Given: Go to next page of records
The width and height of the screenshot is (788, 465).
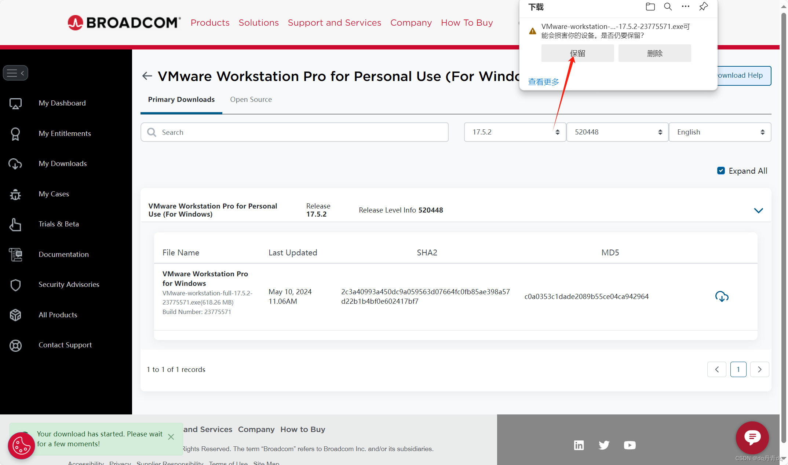Looking at the screenshot, I should [x=759, y=369].
